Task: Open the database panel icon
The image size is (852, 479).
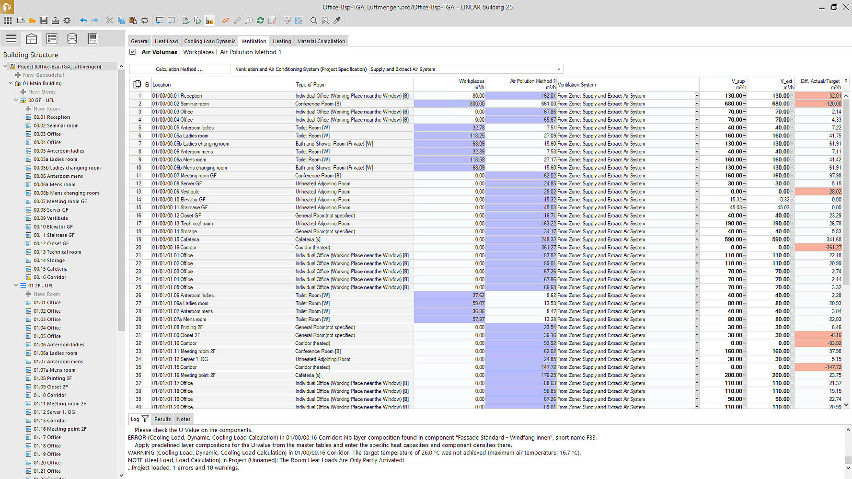Action: (72, 39)
